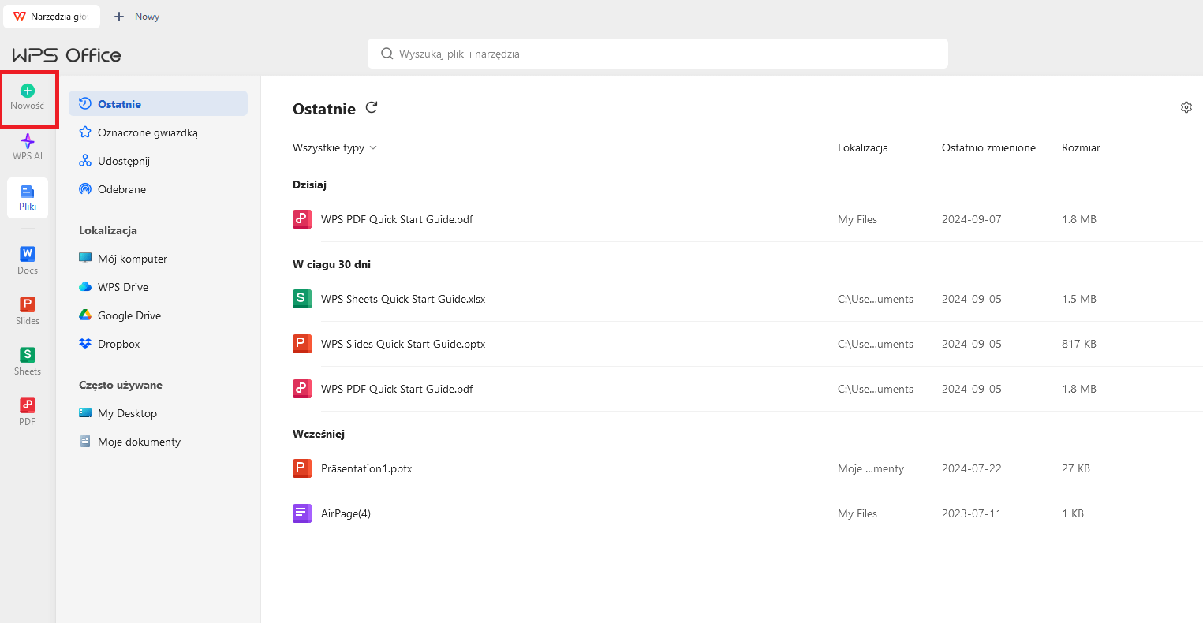Viewport: 1203px width, 623px height.
Task: Open Präsentation1.pptx file name
Action: tap(366, 468)
